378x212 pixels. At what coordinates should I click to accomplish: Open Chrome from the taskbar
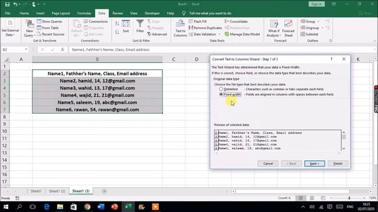[87, 207]
